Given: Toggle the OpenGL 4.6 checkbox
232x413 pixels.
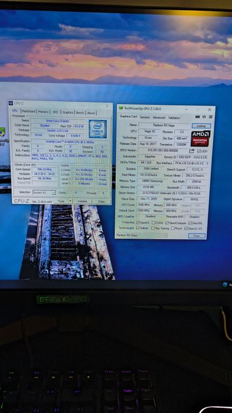Looking at the screenshot, I should click(186, 228).
